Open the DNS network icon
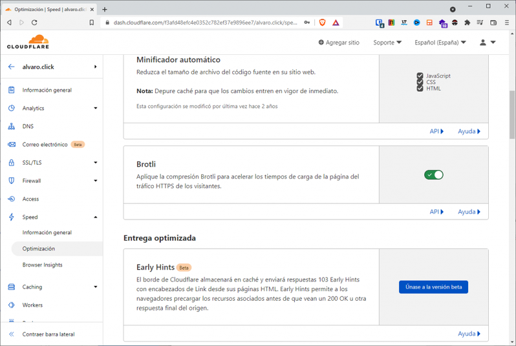The image size is (516, 346). [11, 126]
